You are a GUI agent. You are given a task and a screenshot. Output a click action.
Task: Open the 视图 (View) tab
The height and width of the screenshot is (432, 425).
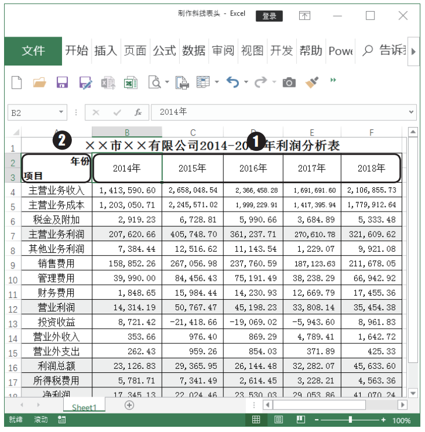252,51
